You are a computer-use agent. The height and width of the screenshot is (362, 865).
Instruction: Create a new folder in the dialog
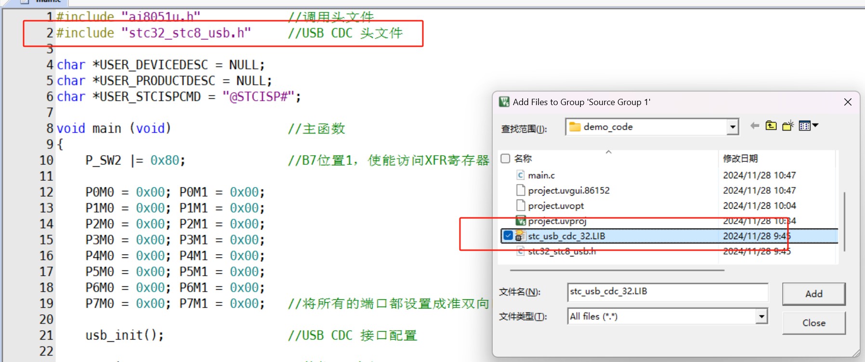pyautogui.click(x=788, y=126)
